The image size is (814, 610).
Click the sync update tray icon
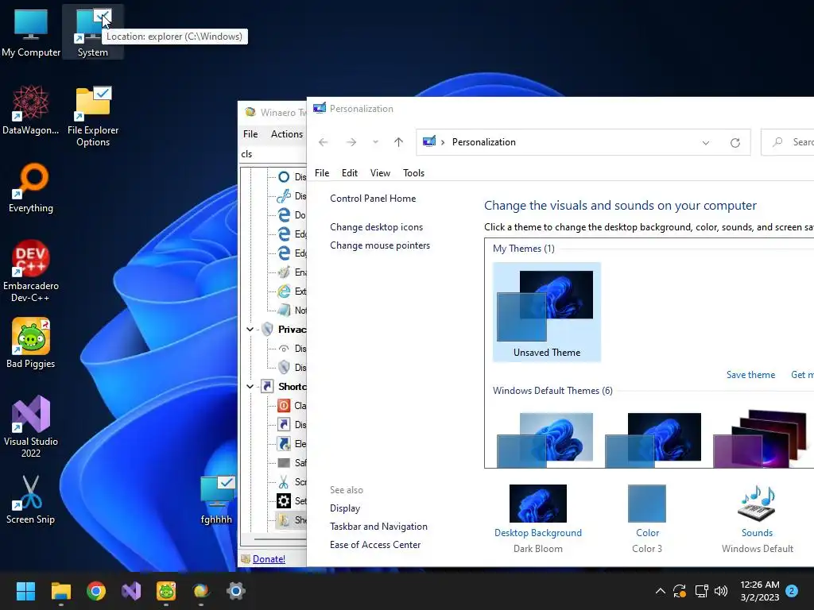680,591
